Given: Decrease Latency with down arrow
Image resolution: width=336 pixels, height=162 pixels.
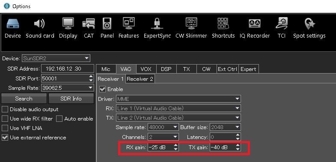Looking at the screenshot, I should pos(238,139).
